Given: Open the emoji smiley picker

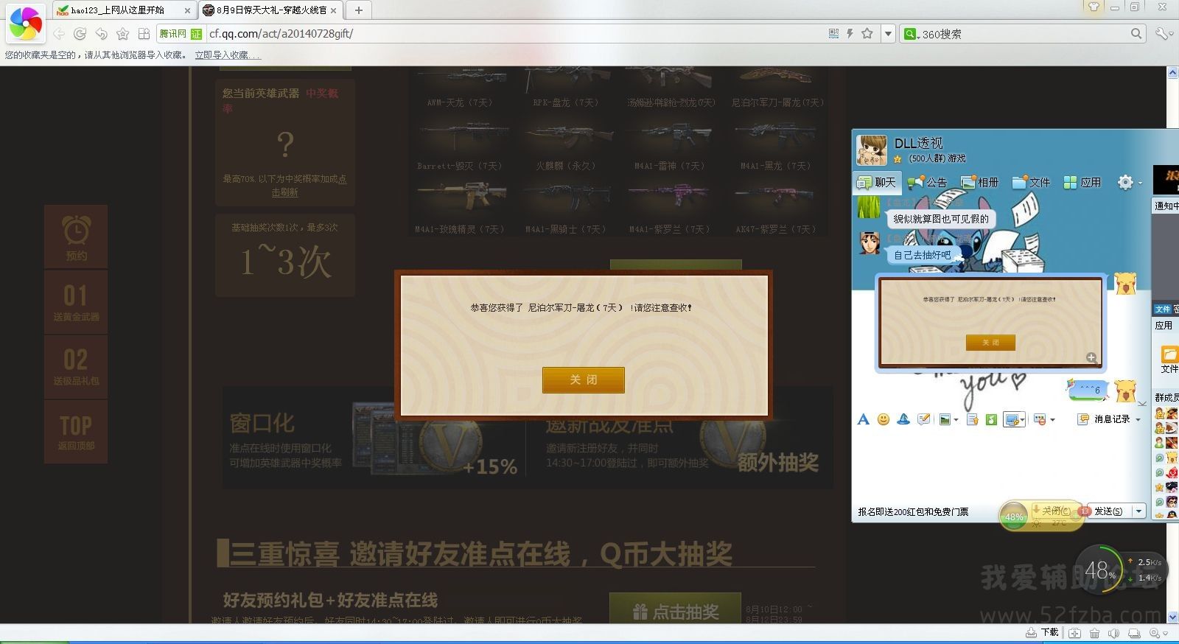Looking at the screenshot, I should tap(883, 419).
